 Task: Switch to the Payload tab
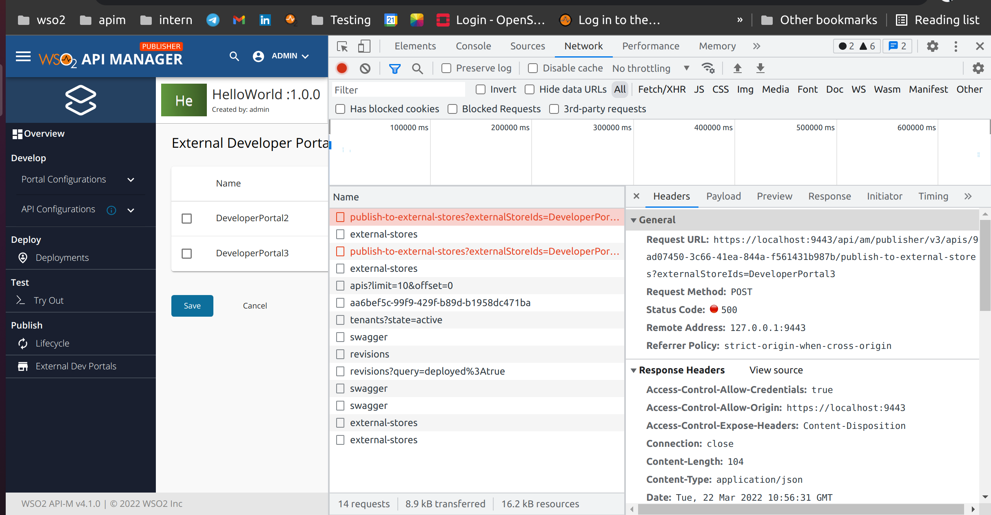coord(723,196)
